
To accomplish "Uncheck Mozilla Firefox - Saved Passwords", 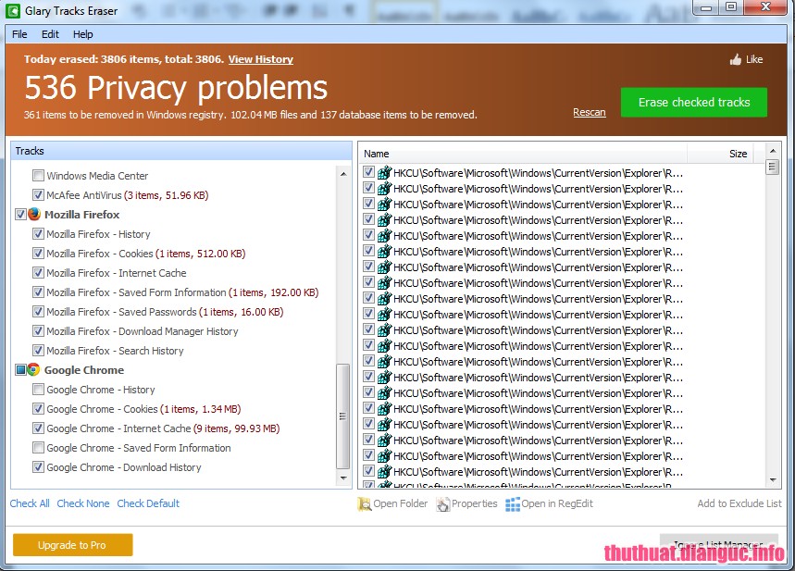I will point(38,311).
